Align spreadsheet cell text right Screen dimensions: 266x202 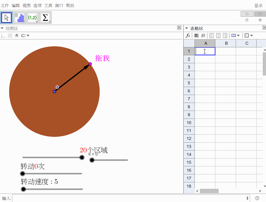pyautogui.click(x=225, y=36)
